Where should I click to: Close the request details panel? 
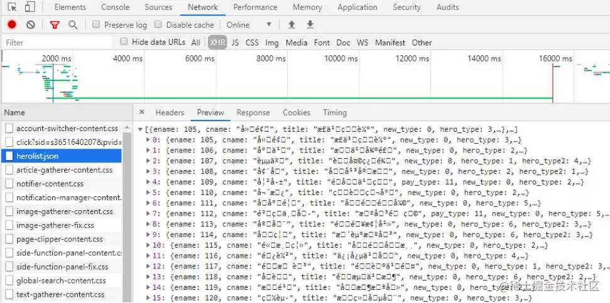(142, 112)
